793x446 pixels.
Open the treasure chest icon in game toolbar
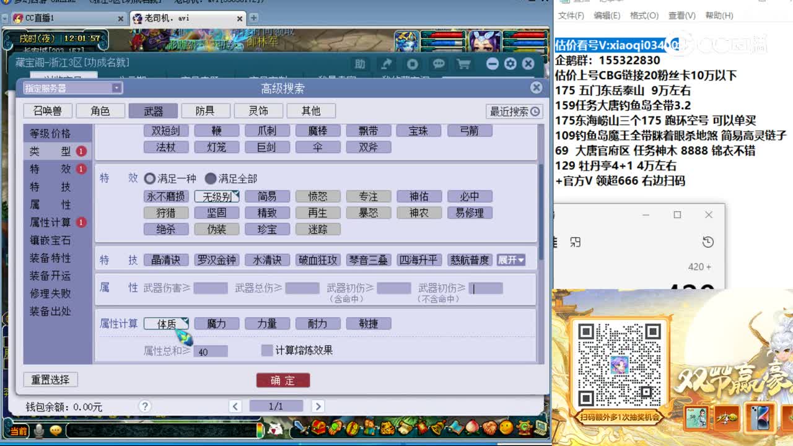[318, 427]
